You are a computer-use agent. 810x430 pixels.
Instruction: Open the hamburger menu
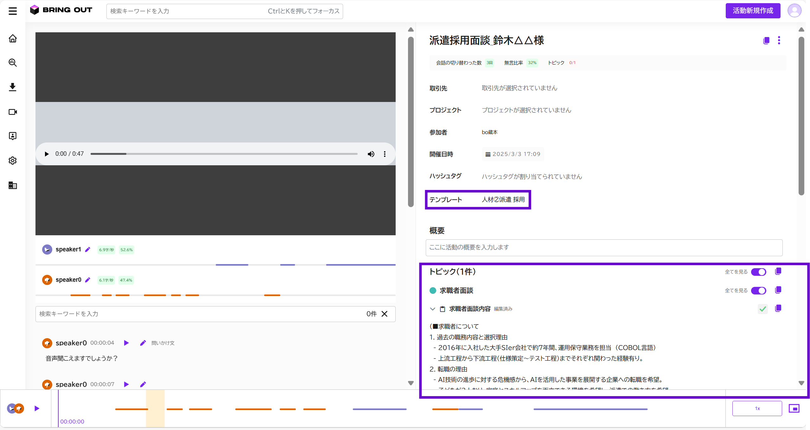[13, 11]
